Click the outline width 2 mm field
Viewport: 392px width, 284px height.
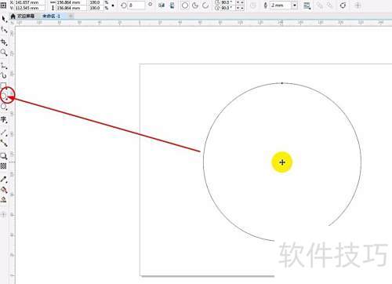(x=281, y=5)
